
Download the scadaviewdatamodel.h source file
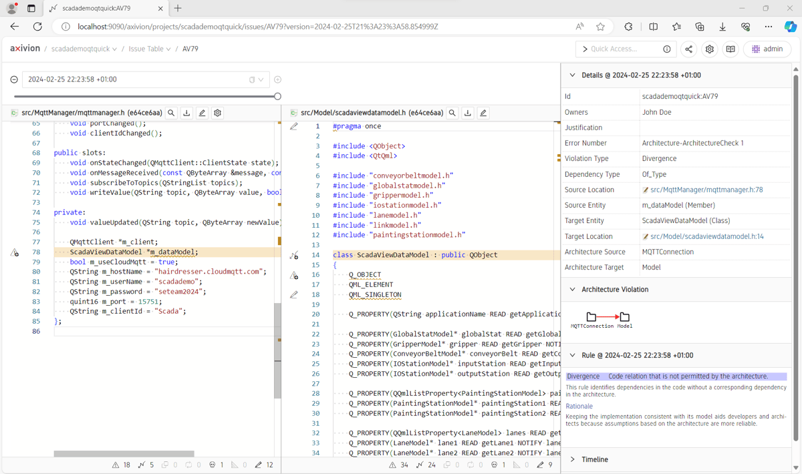(468, 113)
